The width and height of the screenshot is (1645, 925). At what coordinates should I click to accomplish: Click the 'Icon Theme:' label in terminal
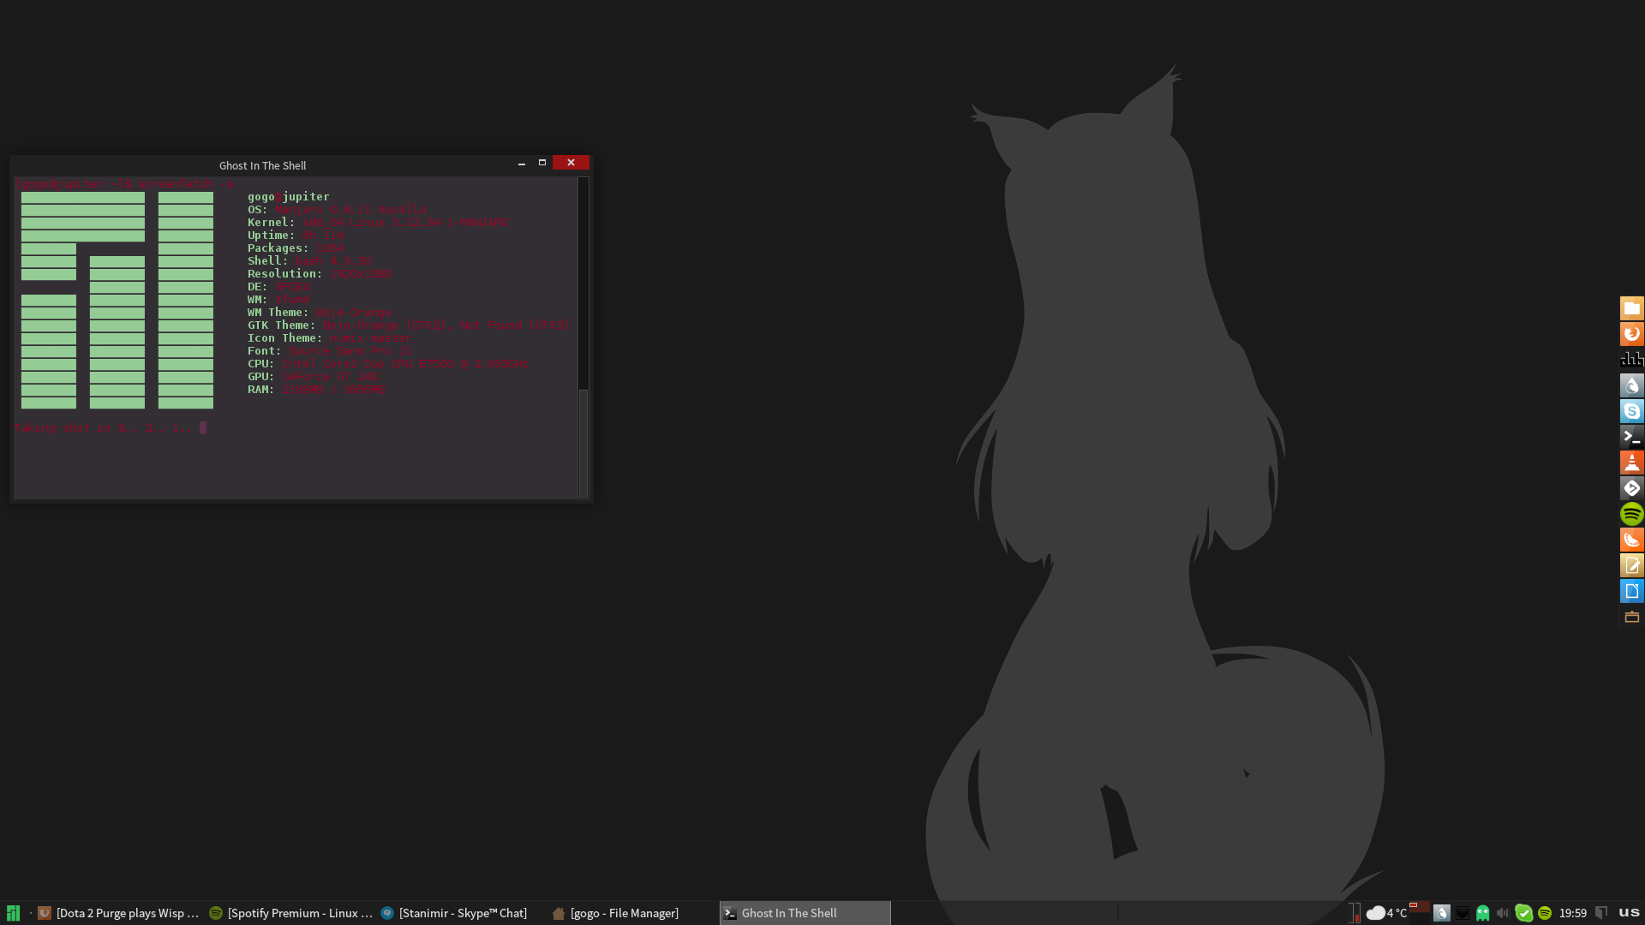coord(284,337)
